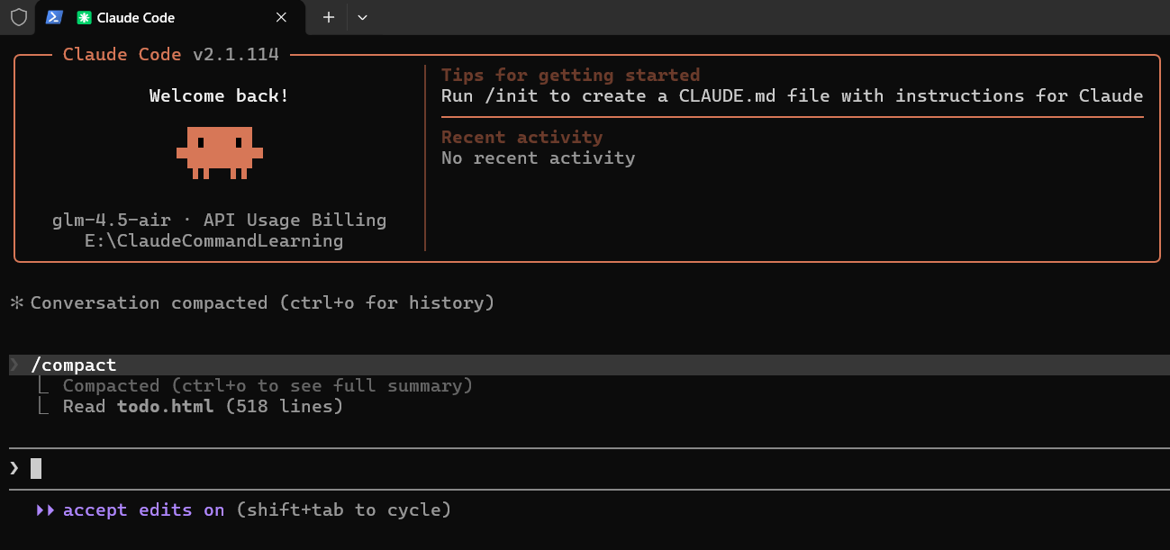Close the Claude Code tab
1170x550 pixels.
[281, 17]
